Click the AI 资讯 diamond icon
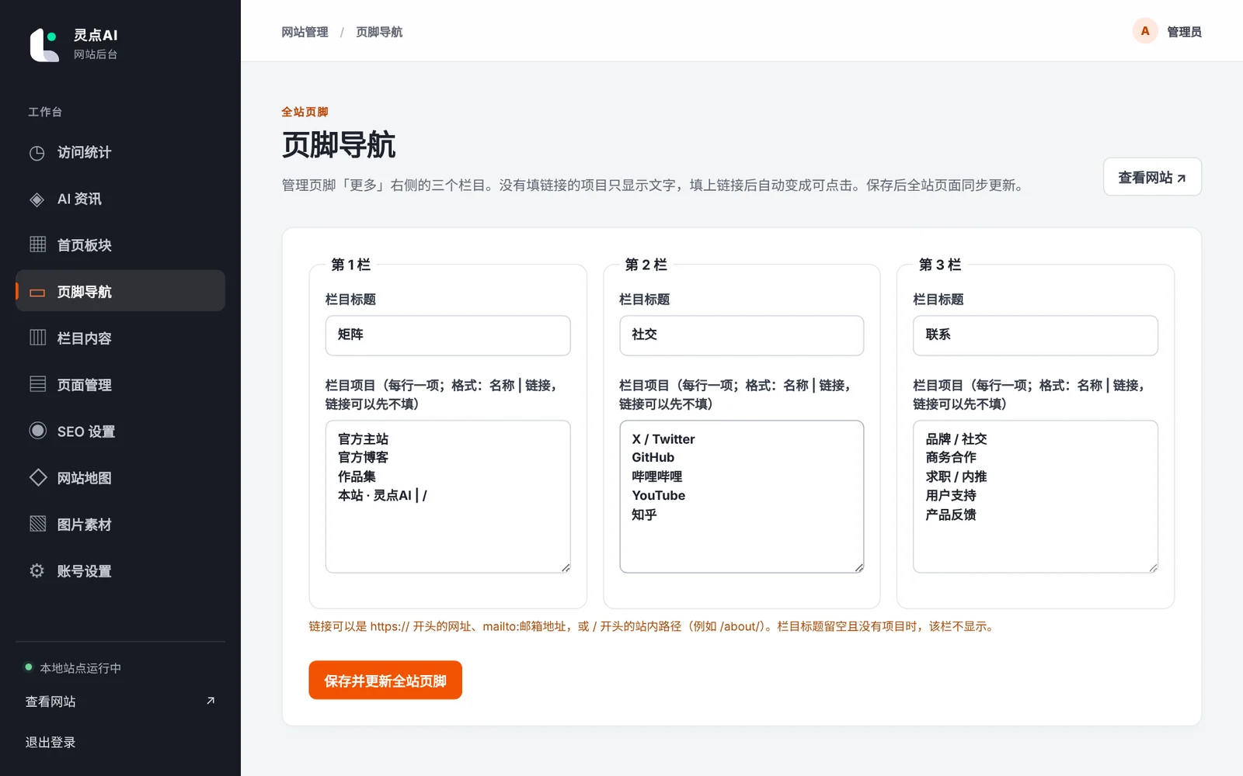Screen dimensions: 1243x776 click(37, 199)
